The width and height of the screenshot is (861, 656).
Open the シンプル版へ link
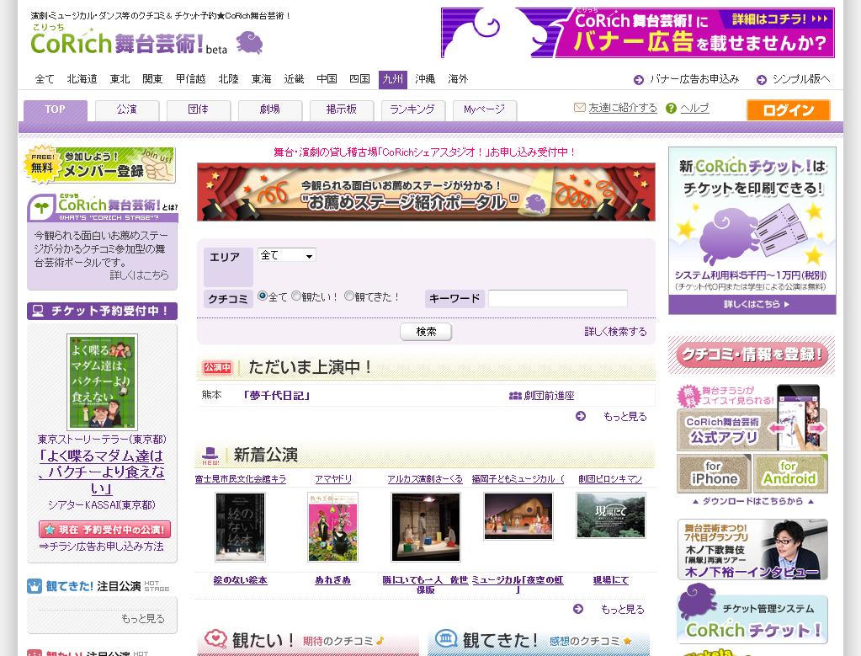pyautogui.click(x=801, y=79)
